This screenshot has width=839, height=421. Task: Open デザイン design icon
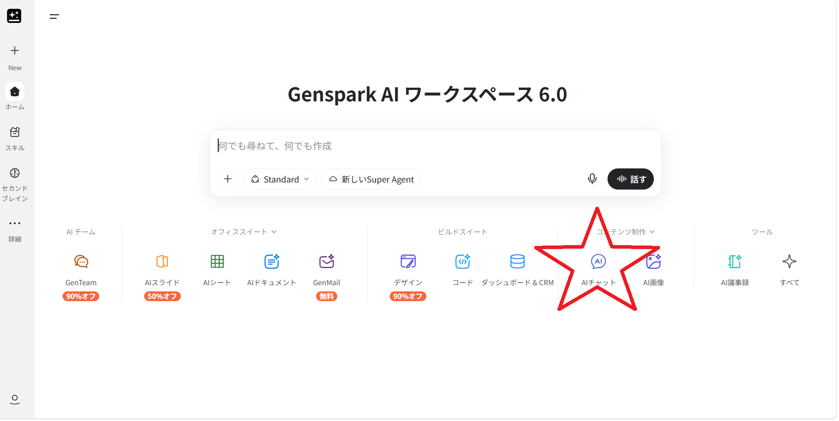(x=408, y=261)
